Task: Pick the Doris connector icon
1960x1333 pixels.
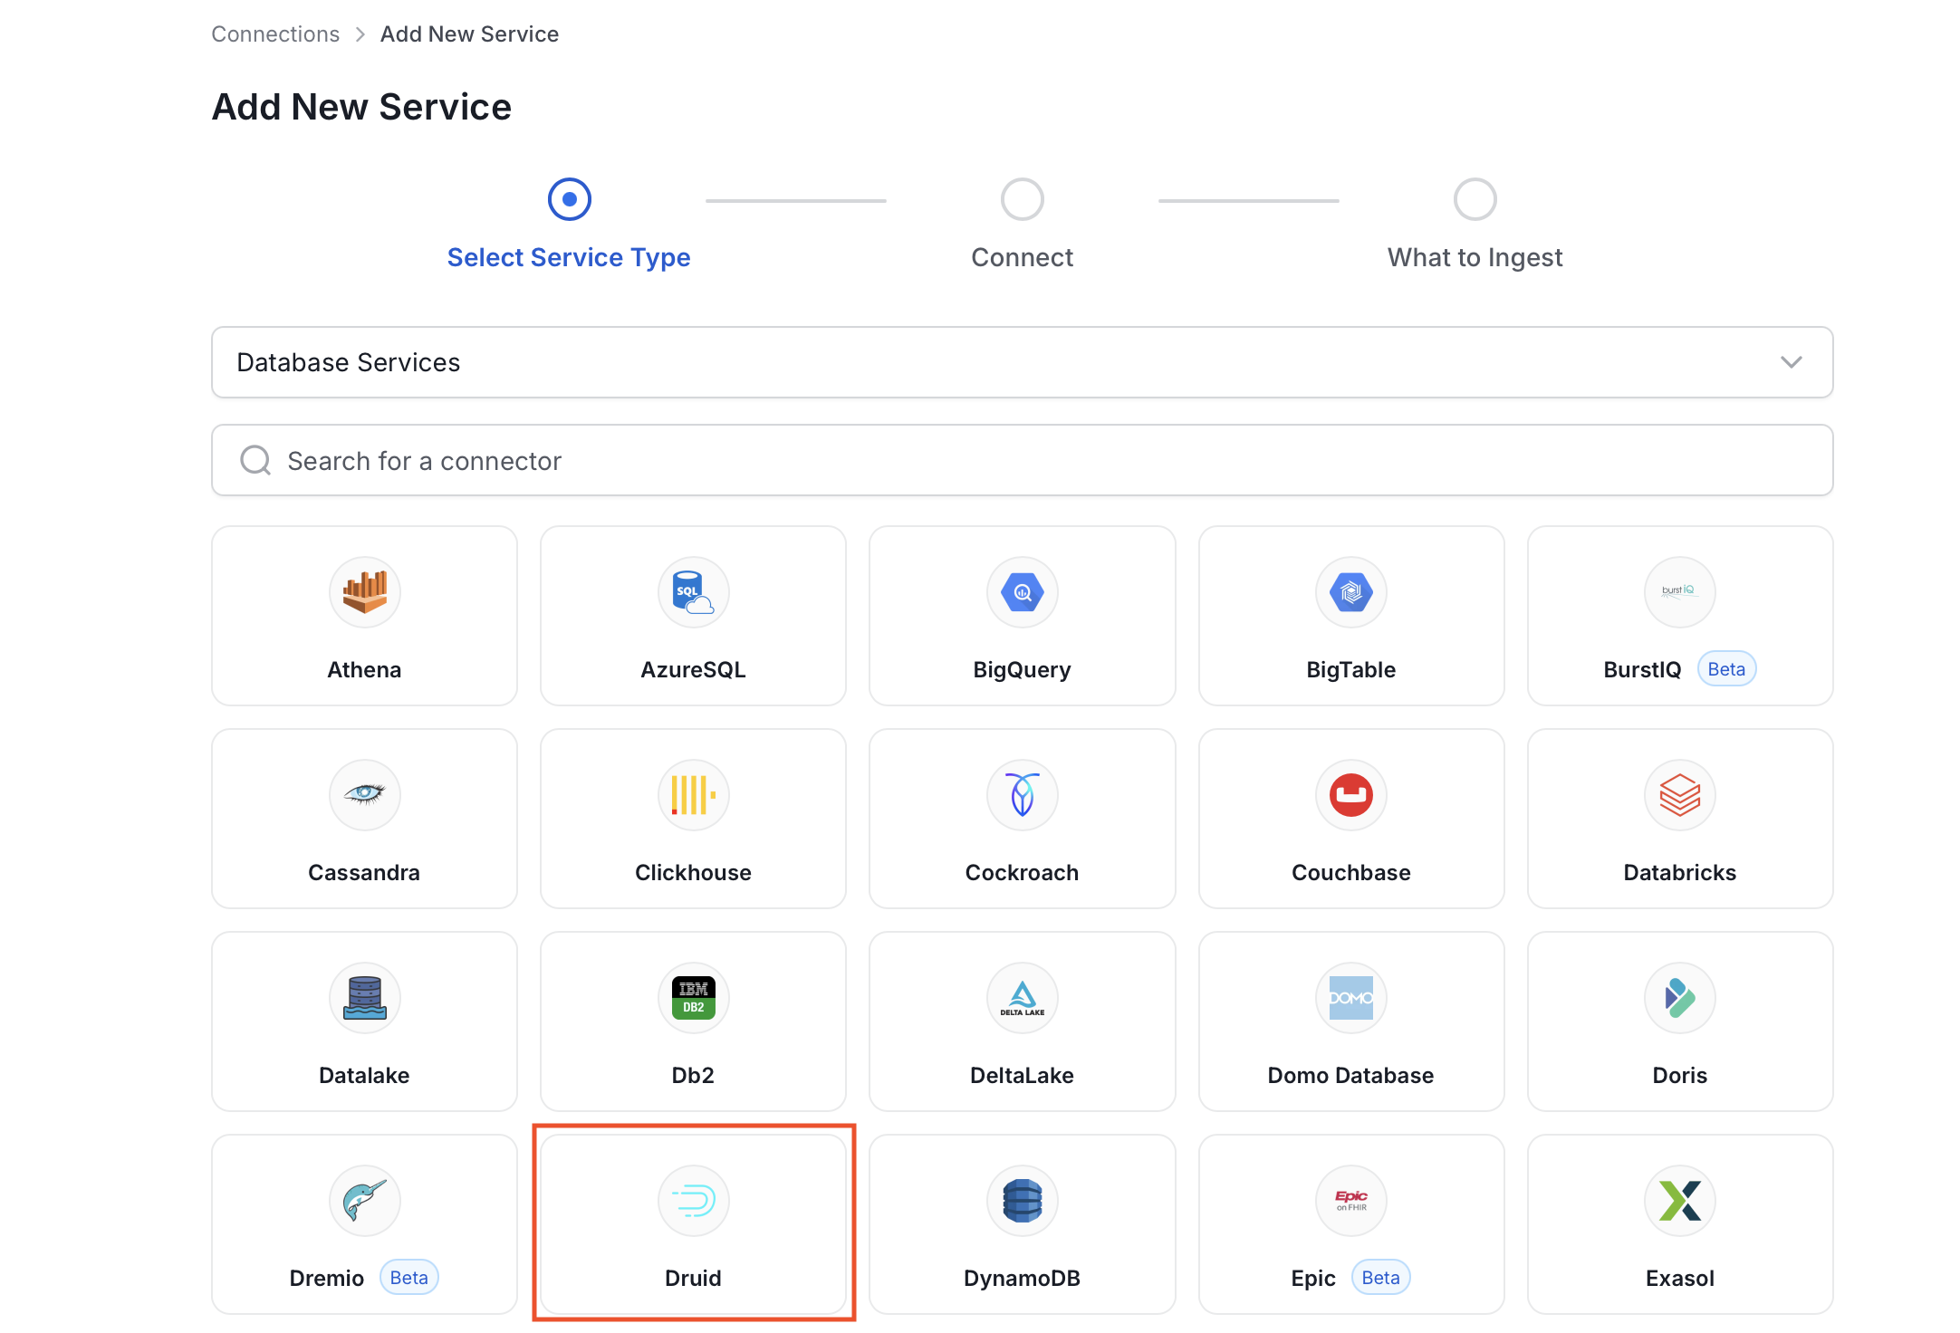Action: pos(1680,998)
